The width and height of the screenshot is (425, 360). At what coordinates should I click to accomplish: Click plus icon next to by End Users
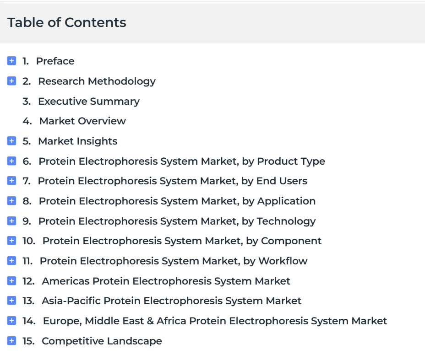click(x=12, y=181)
